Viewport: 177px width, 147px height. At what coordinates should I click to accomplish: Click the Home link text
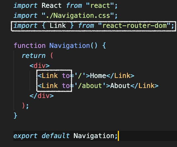(x=98, y=76)
